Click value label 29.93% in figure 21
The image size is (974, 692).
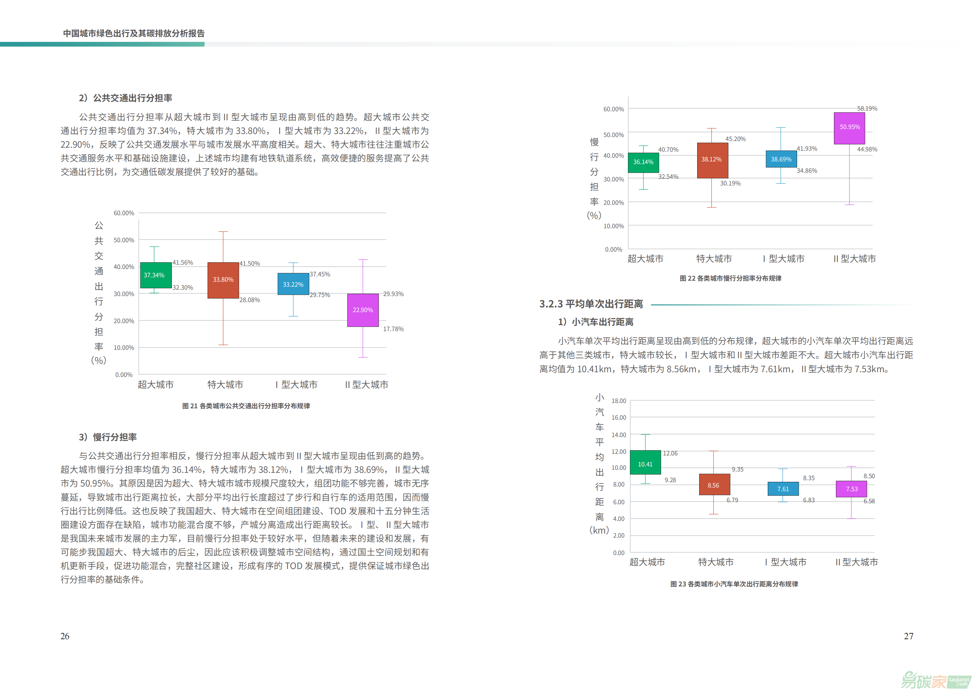point(393,294)
